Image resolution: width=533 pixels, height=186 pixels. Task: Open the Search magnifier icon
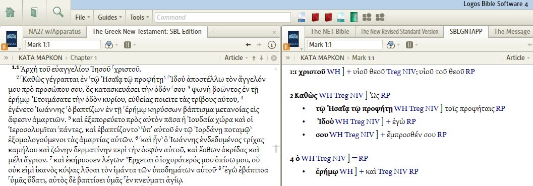click(58, 12)
